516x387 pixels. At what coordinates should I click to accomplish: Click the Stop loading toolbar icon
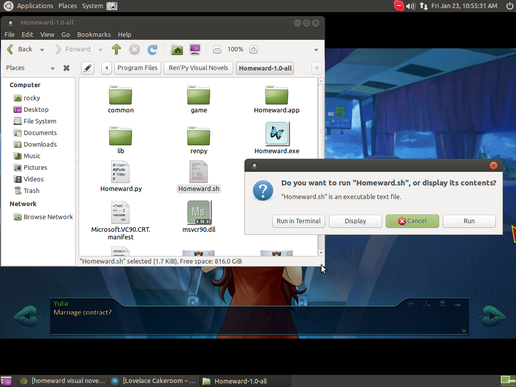click(134, 49)
